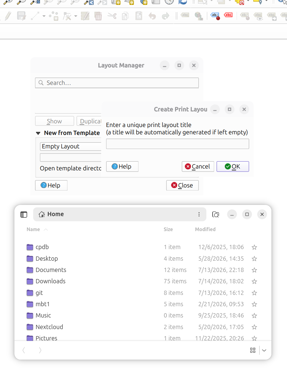Open the Files path bar kebab menu
The image size is (287, 370).
pos(199,214)
